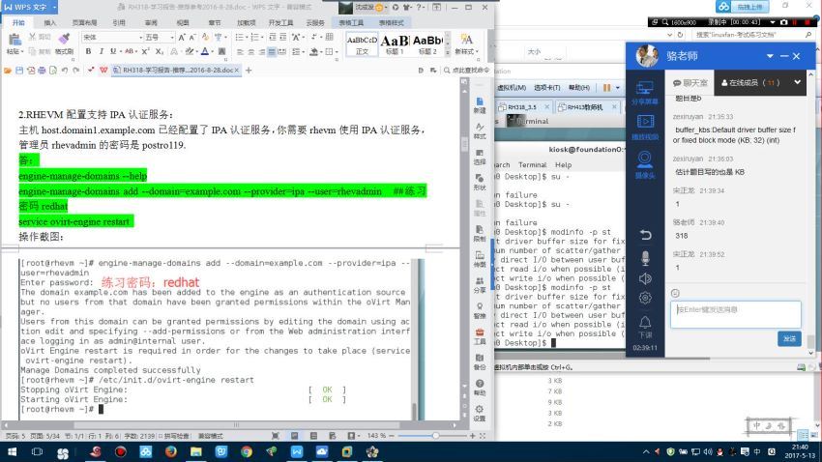Viewport: 822px width, 462px height.
Task: Toggle Italic formatting in WPS
Action: [x=101, y=51]
